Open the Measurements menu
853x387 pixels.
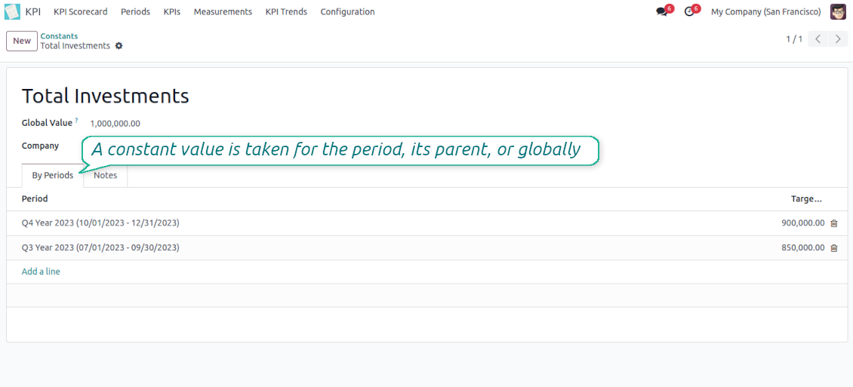pos(223,11)
